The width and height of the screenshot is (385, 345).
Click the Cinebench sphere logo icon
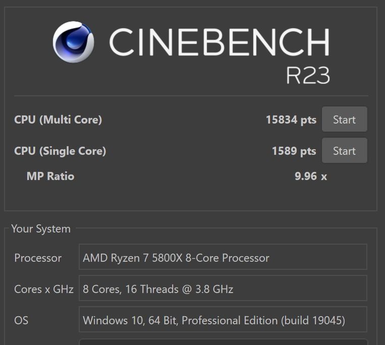pyautogui.click(x=73, y=42)
